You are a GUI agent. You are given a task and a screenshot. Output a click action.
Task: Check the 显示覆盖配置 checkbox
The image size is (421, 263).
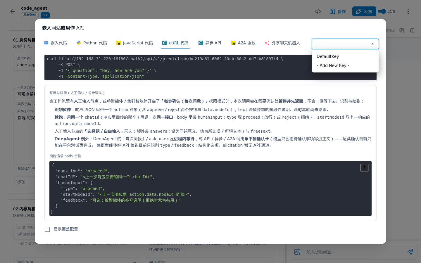47,229
